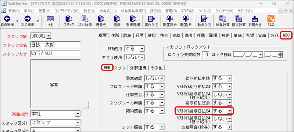Open the 給与計算 payroll icon
294x132 pixels.
click(223, 19)
